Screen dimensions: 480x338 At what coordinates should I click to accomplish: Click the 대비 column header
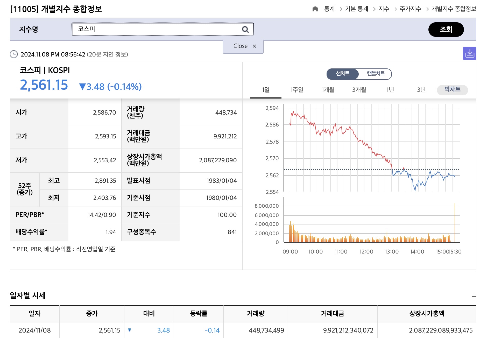[x=149, y=314]
